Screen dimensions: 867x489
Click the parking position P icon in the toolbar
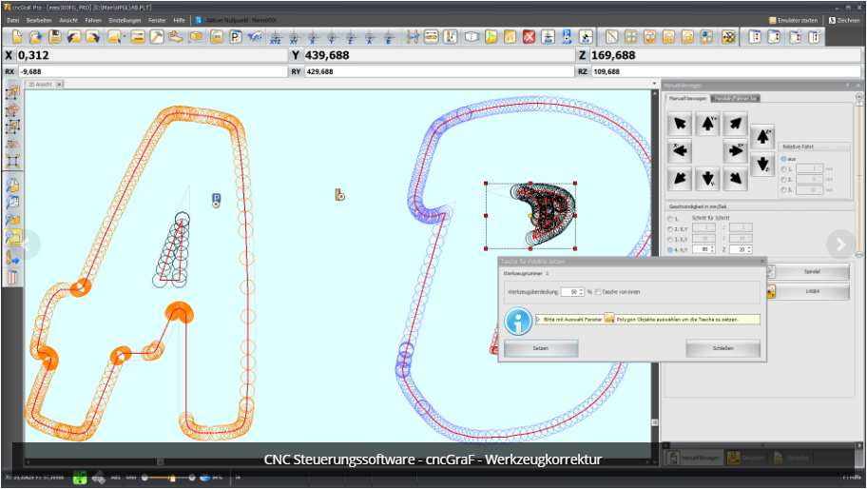click(236, 36)
